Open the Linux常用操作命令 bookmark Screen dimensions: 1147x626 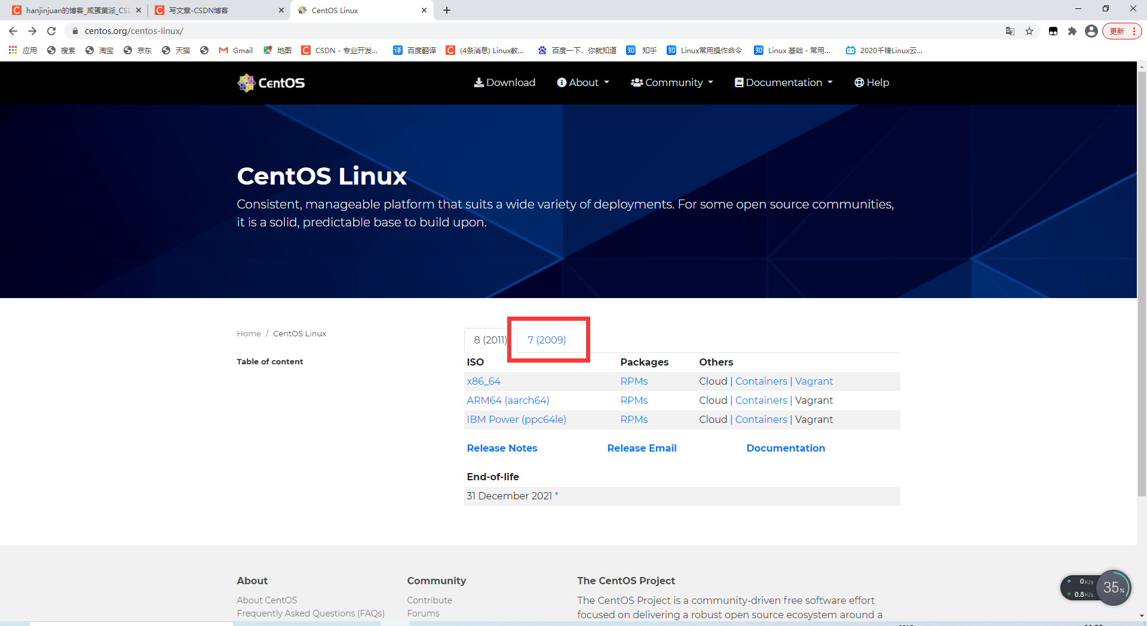coord(704,51)
